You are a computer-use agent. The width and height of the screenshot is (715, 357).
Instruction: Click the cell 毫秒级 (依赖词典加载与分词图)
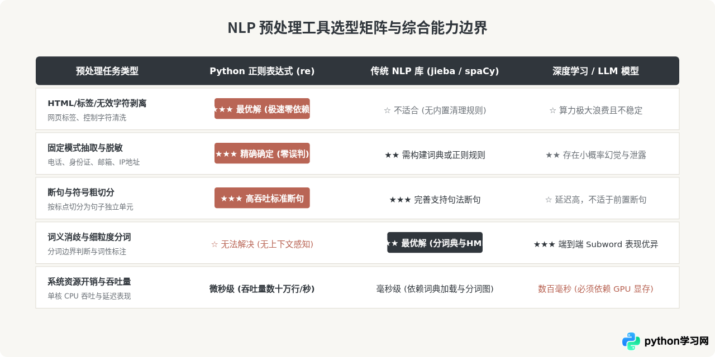pos(435,289)
